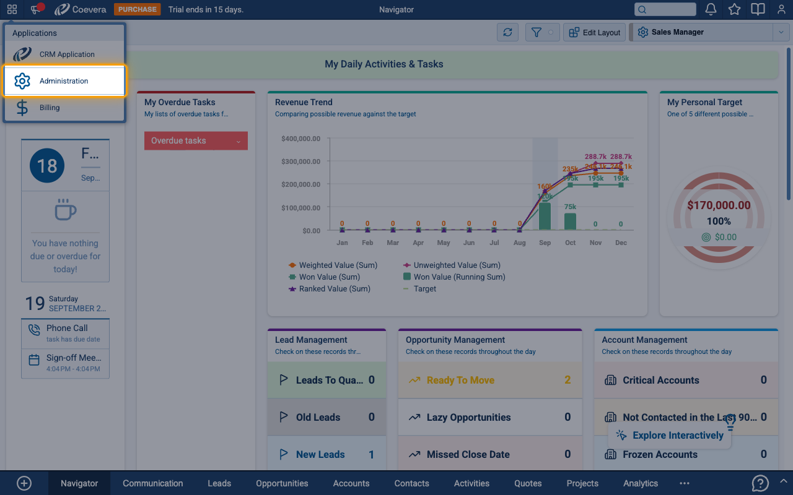Toggle the filter status indicator dot
The height and width of the screenshot is (495, 793).
coord(551,32)
